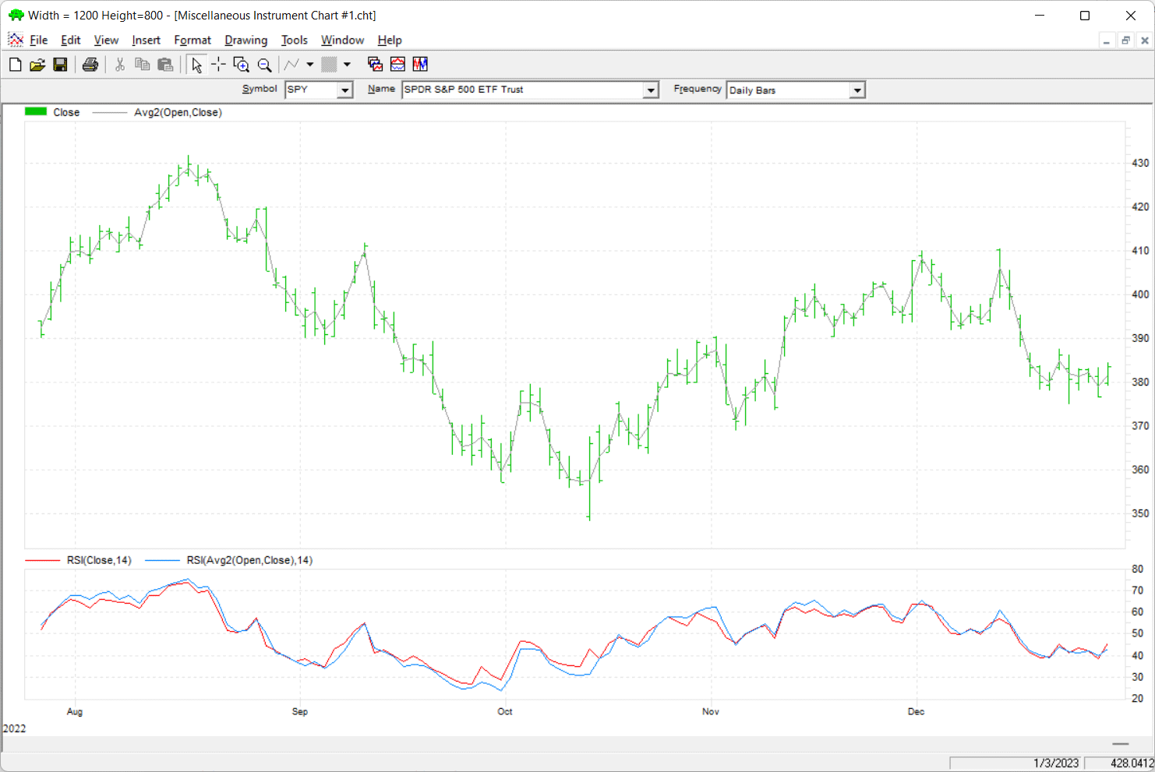
Task: Click the Frequency field Daily Bars
Action: point(788,90)
